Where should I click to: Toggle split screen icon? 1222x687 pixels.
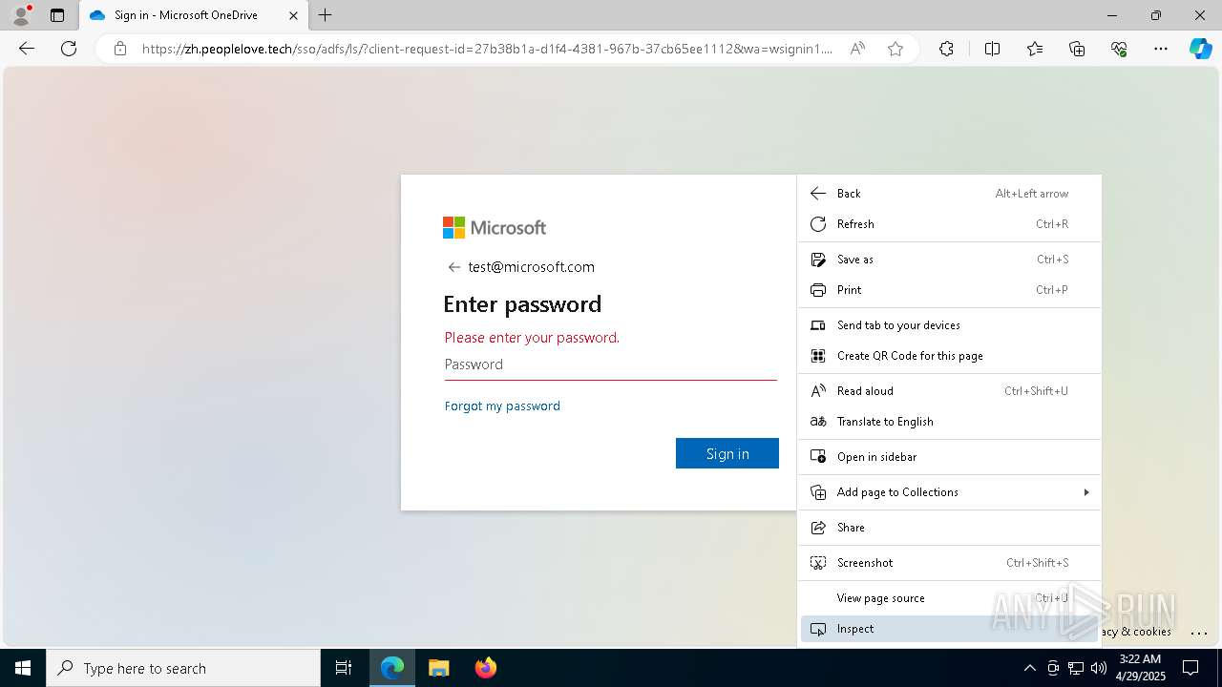pyautogui.click(x=992, y=49)
